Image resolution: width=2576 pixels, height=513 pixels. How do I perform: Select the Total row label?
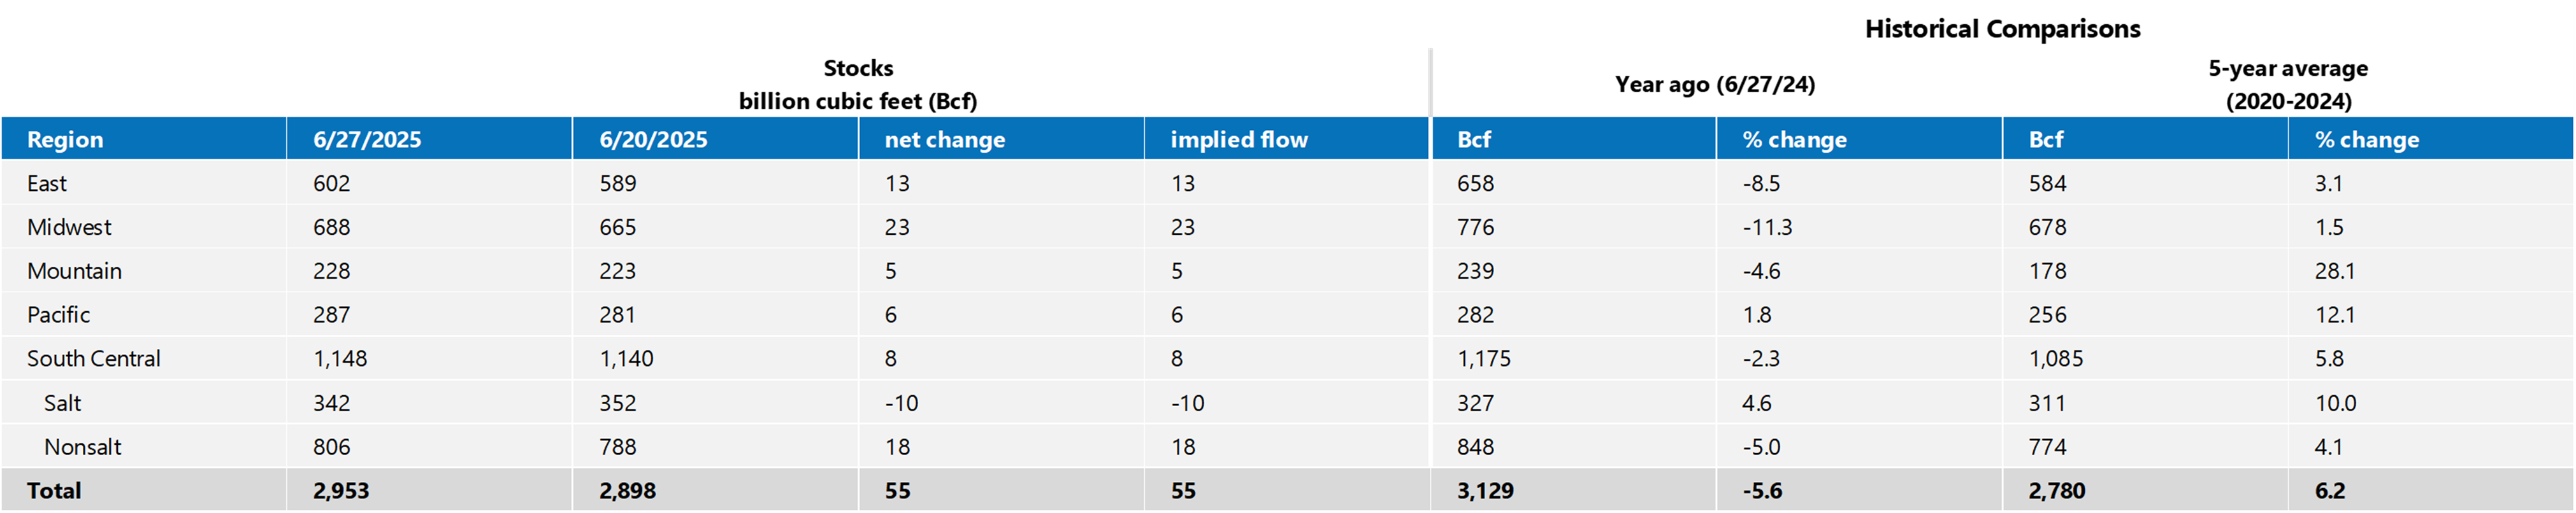tap(54, 491)
